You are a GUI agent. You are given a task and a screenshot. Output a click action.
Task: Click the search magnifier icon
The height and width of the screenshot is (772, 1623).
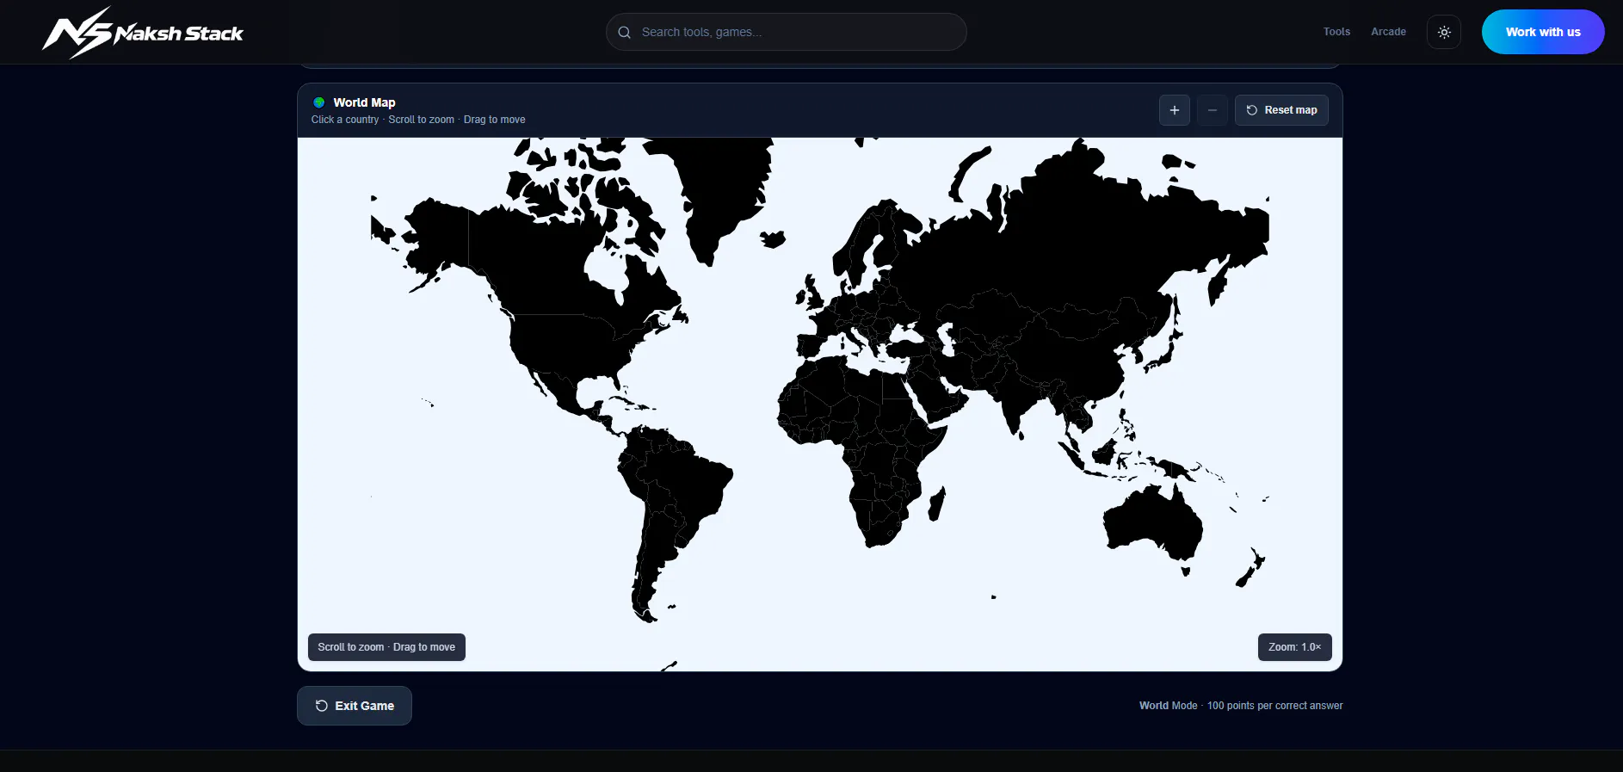[x=625, y=32]
